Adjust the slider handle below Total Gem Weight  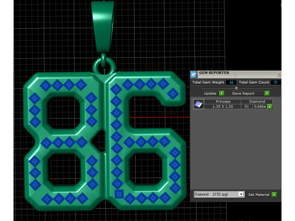pyautogui.click(x=236, y=88)
